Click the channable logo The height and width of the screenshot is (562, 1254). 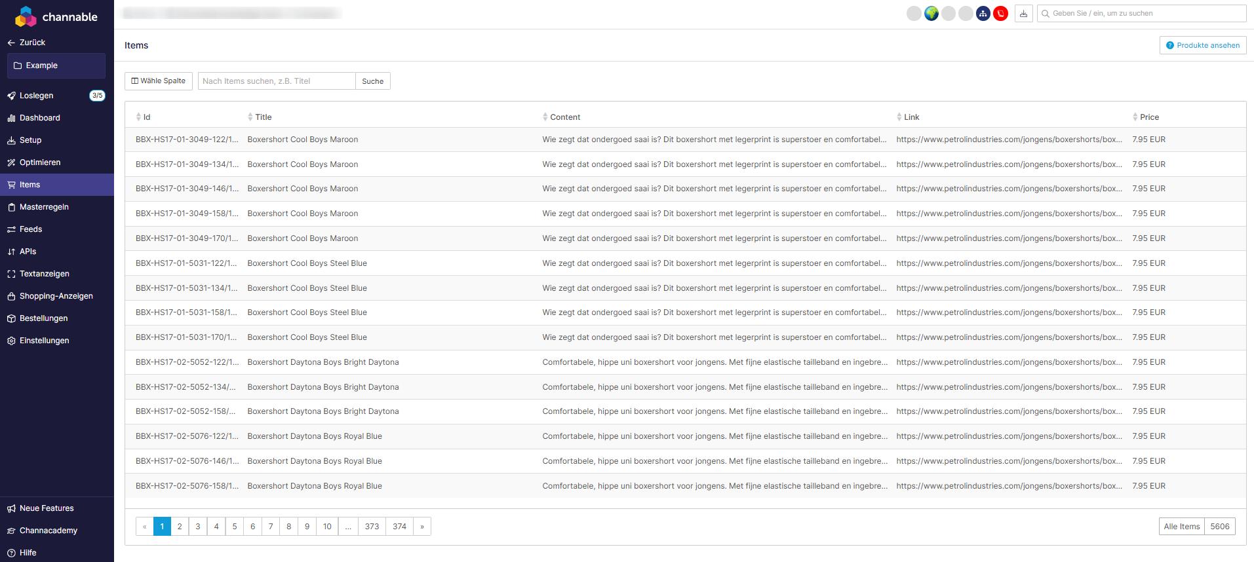pyautogui.click(x=56, y=17)
